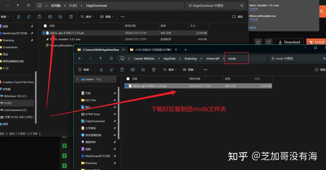Select Windows-SSD (C:) in EdgeDownload sidebar
This screenshot has height=170, width=326.
click(x=15, y=96)
